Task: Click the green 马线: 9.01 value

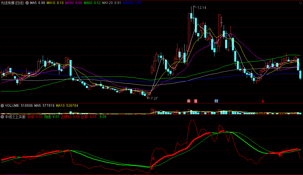Action: click(51, 117)
